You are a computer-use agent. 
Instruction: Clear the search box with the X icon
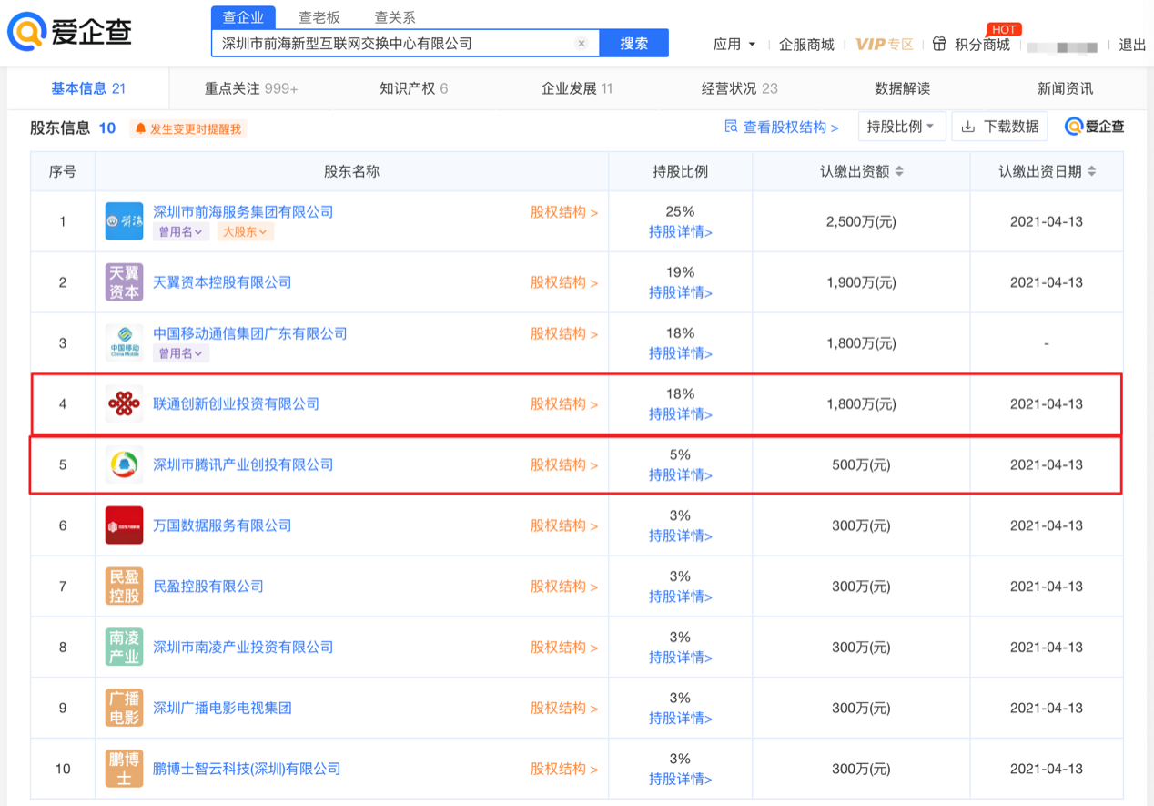pyautogui.click(x=582, y=44)
